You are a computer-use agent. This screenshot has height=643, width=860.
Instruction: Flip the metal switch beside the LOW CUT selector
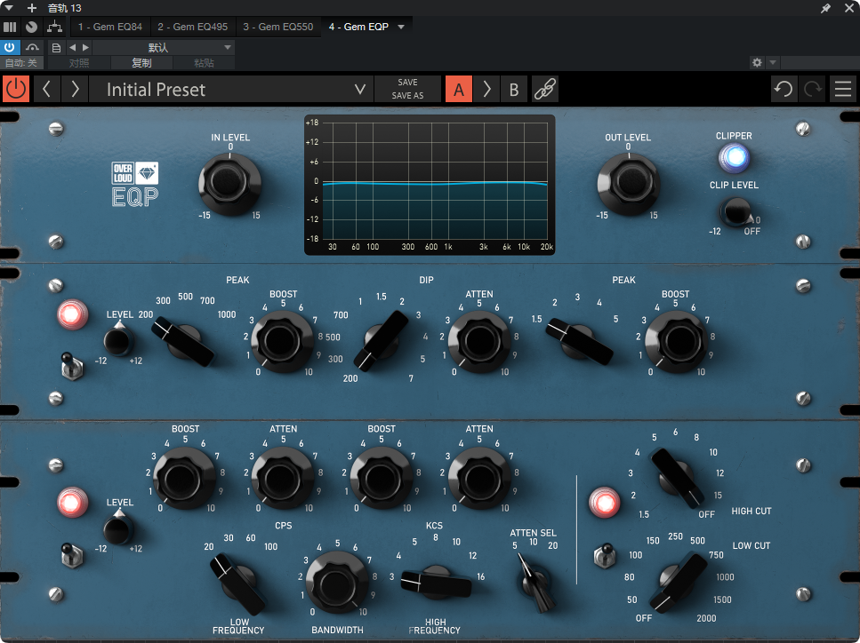tap(605, 555)
